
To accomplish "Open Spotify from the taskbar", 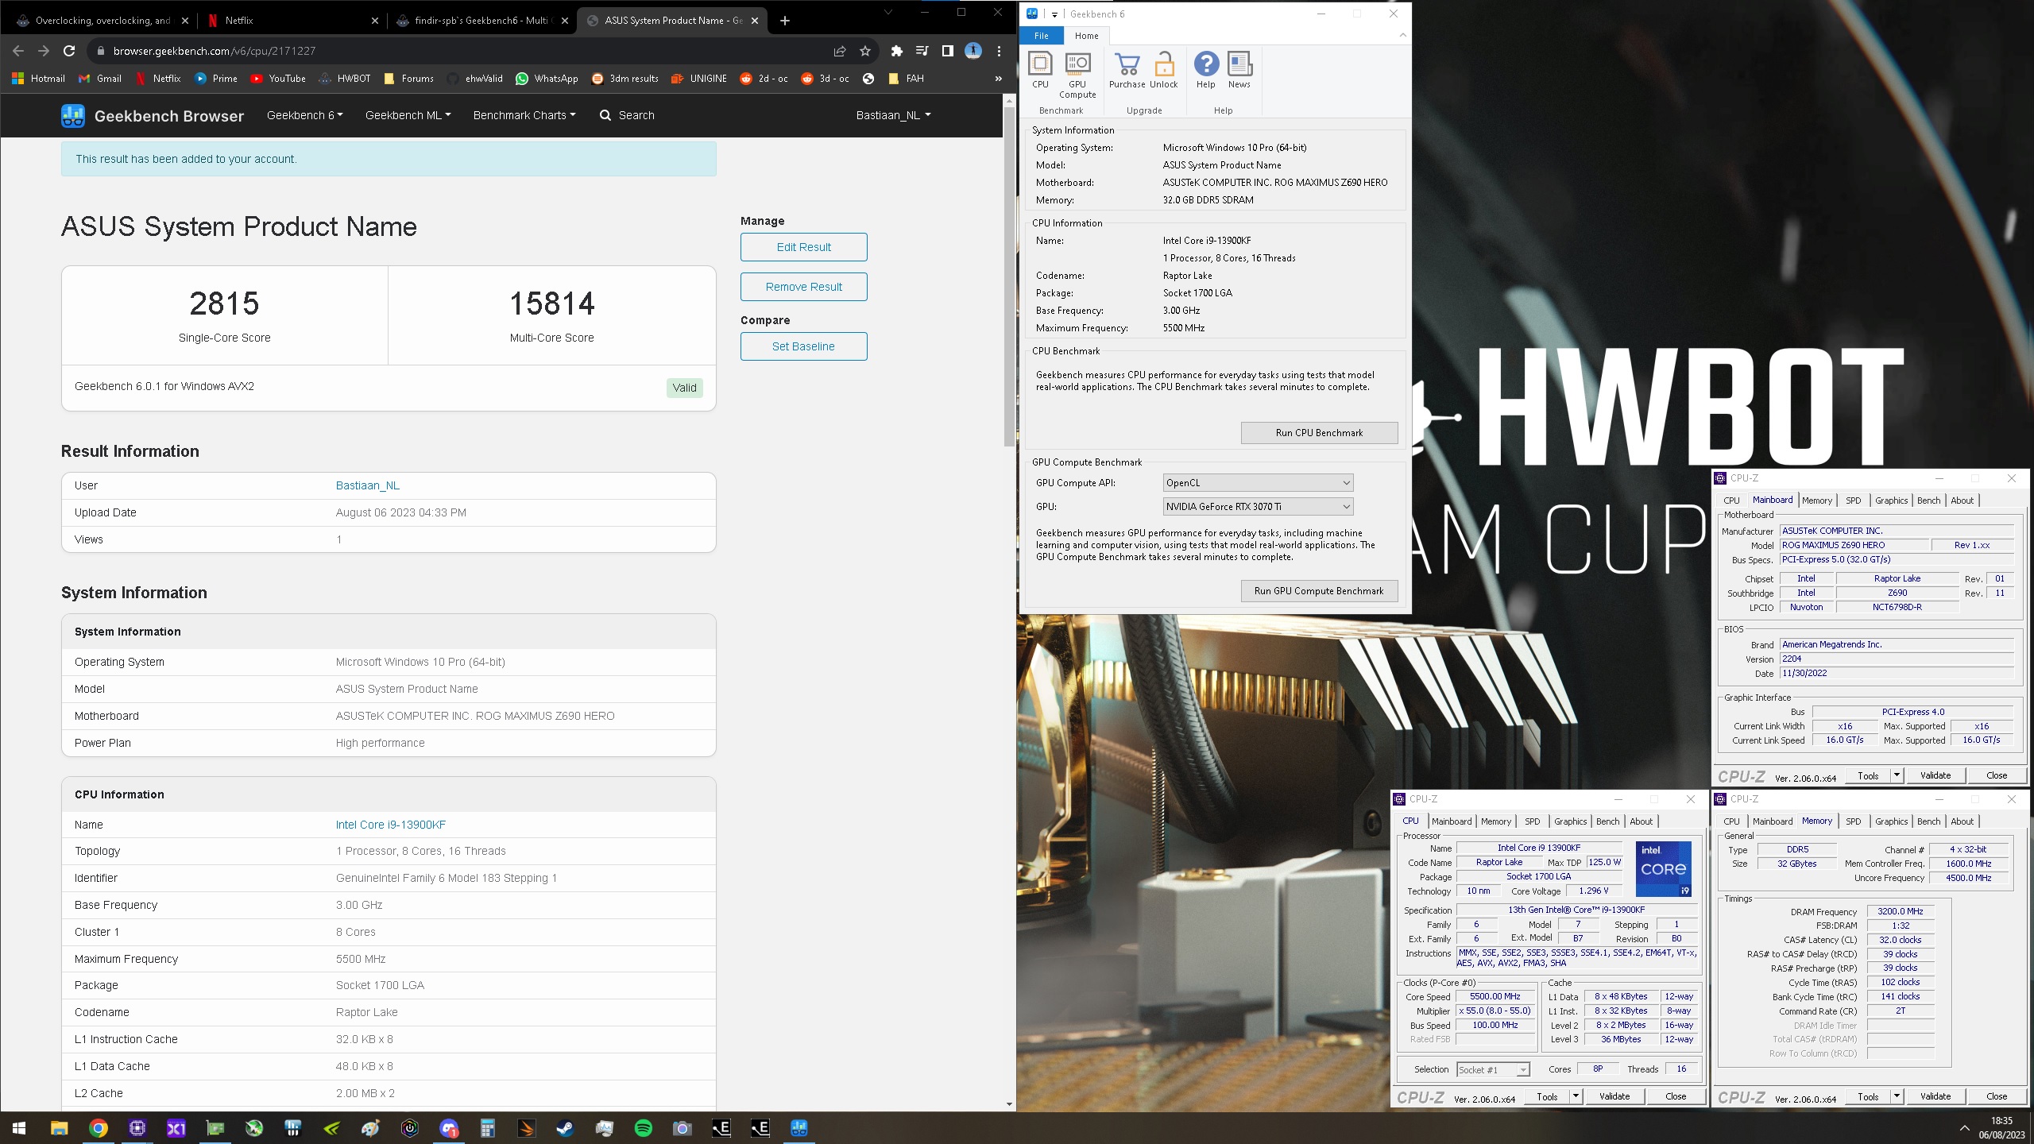I will (x=644, y=1128).
